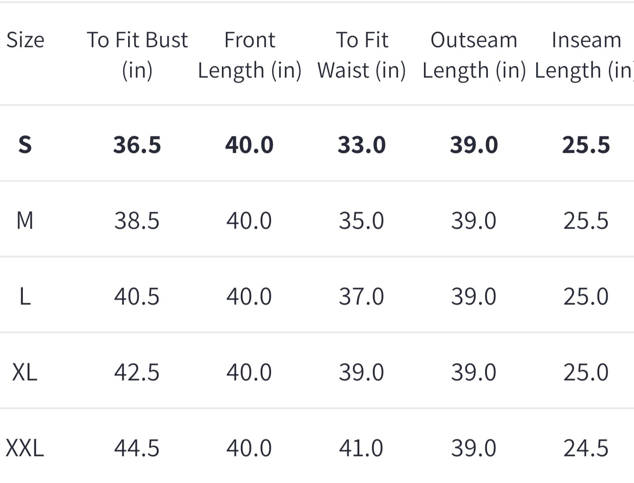Click the 44.5 bust value for XXL
Screen dimensions: 634x483
click(137, 448)
